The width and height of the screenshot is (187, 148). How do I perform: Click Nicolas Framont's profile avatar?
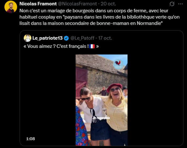(11, 7)
